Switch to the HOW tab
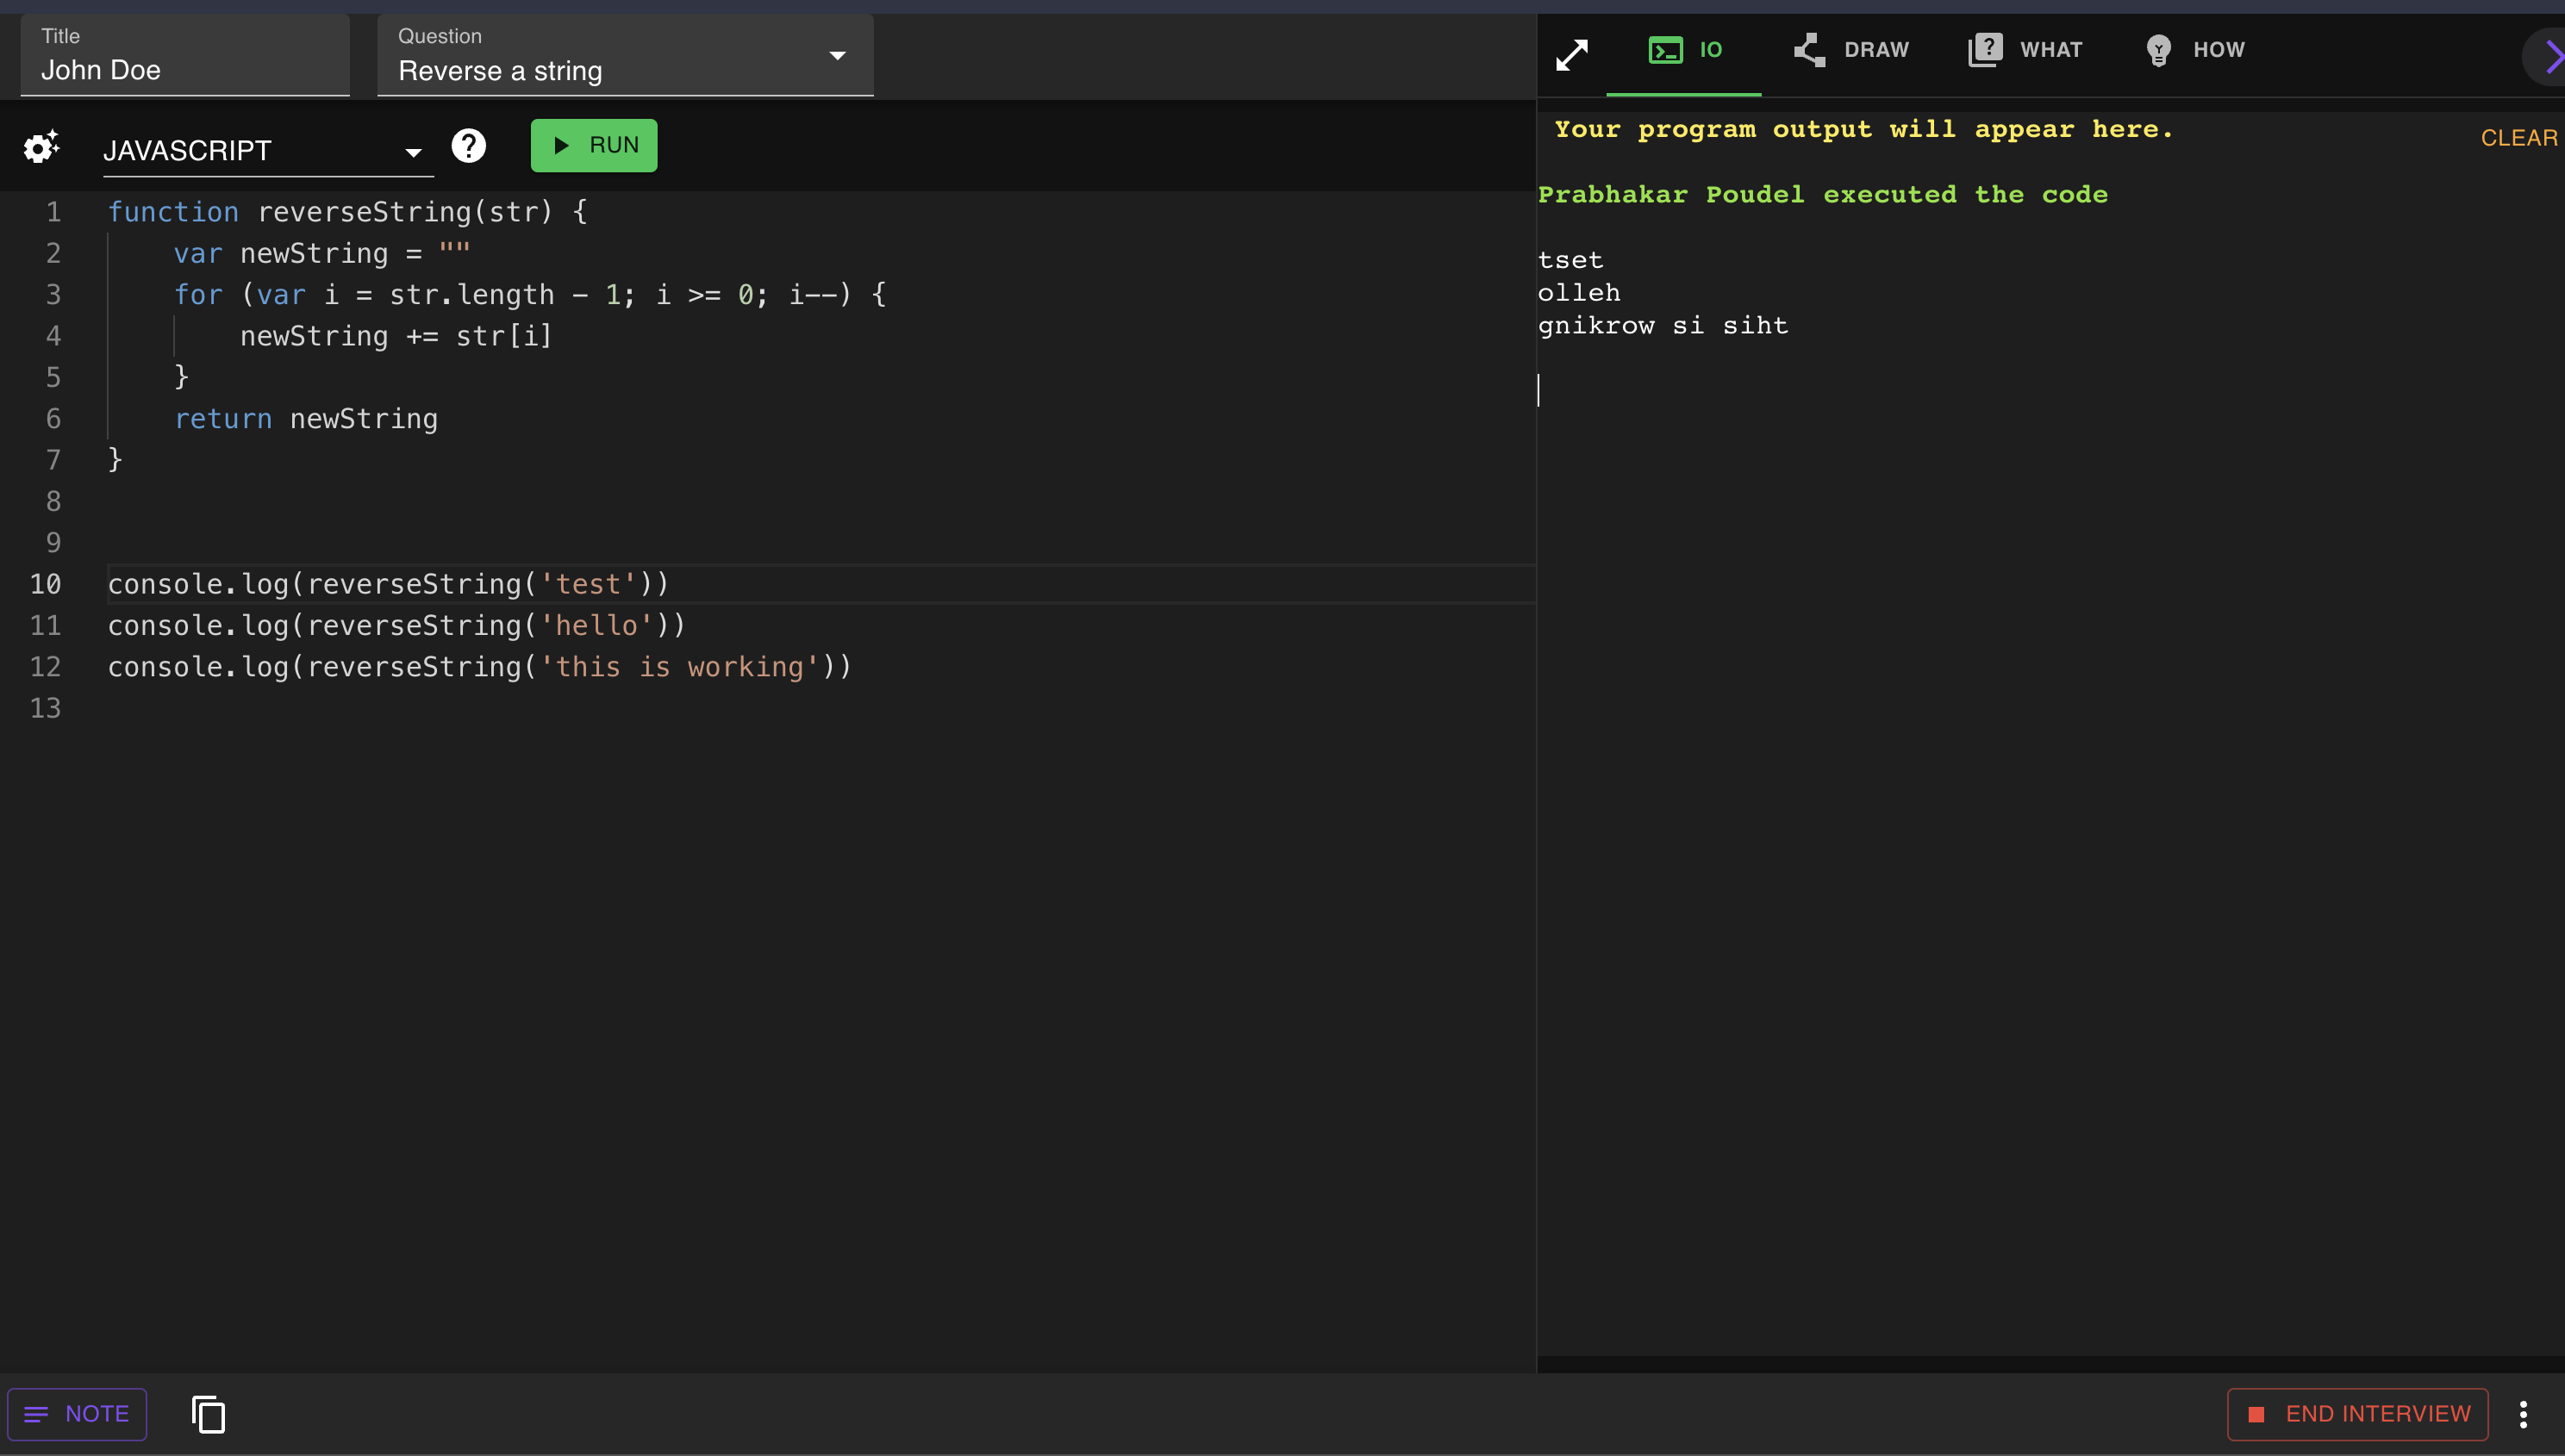The image size is (2565, 1456). pos(2195,50)
